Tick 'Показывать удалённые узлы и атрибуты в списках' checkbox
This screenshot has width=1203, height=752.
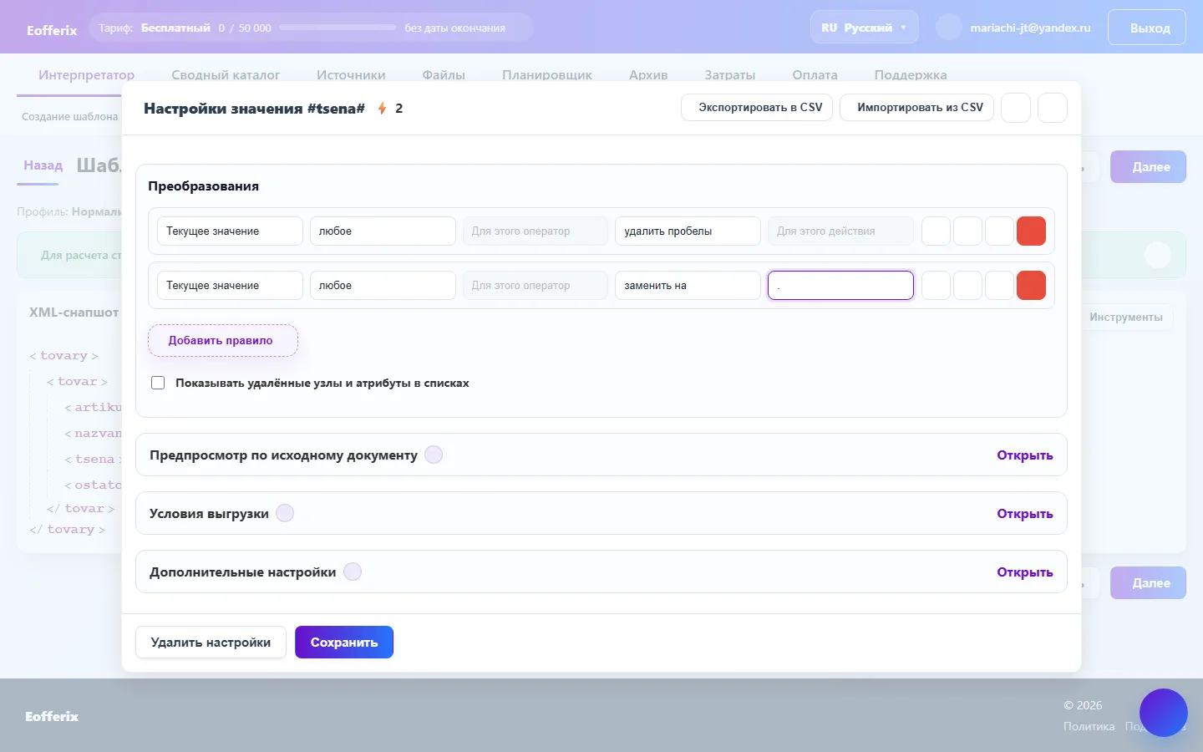click(158, 383)
